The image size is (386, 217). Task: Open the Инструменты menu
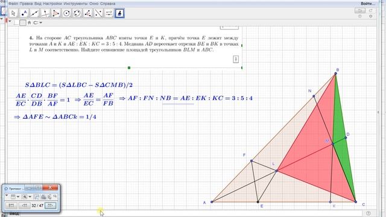75,4
